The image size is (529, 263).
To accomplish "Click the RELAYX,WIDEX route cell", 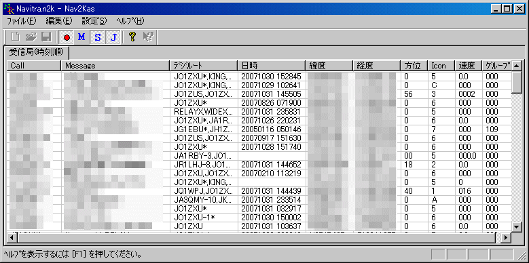I will click(x=204, y=111).
